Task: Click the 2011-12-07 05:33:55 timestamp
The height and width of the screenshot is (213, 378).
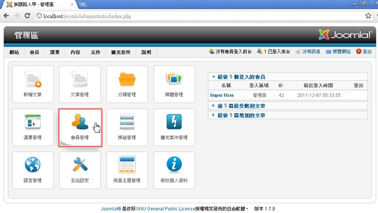Action: (319, 95)
